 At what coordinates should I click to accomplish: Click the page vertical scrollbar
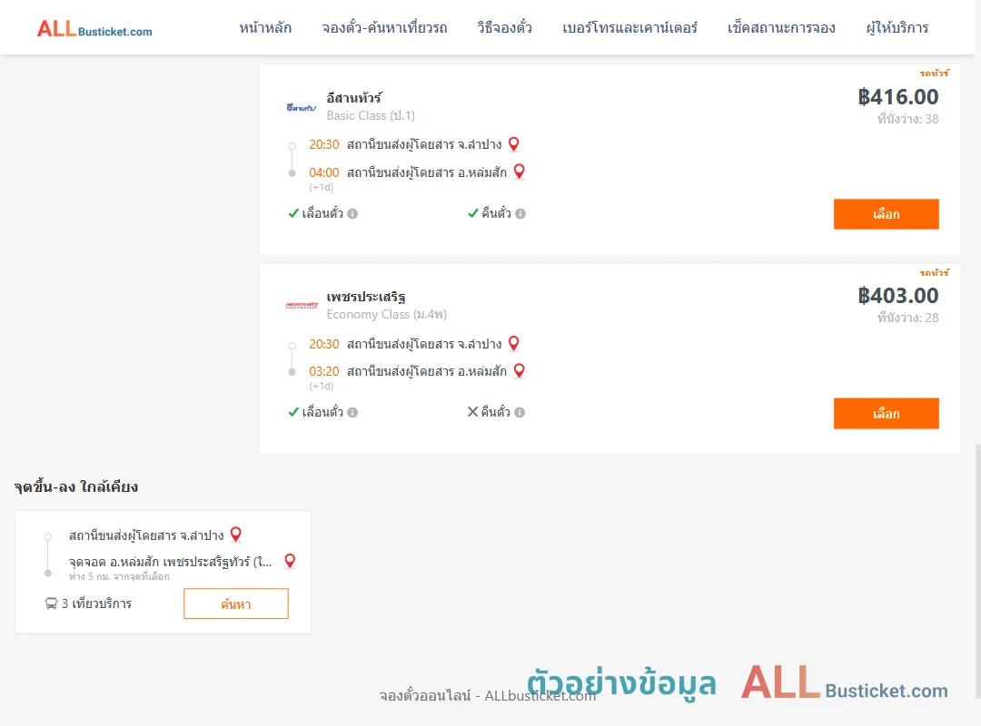click(977, 571)
